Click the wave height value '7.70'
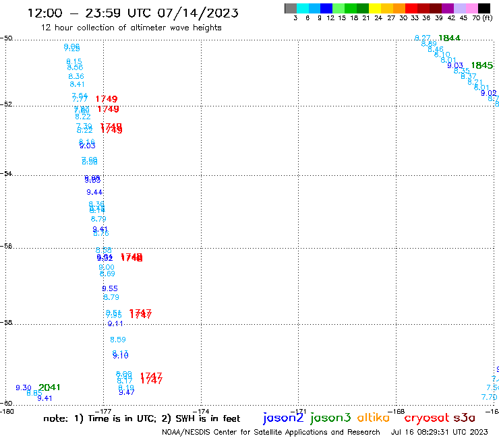Viewport: 499px width, 438px height. (489, 398)
